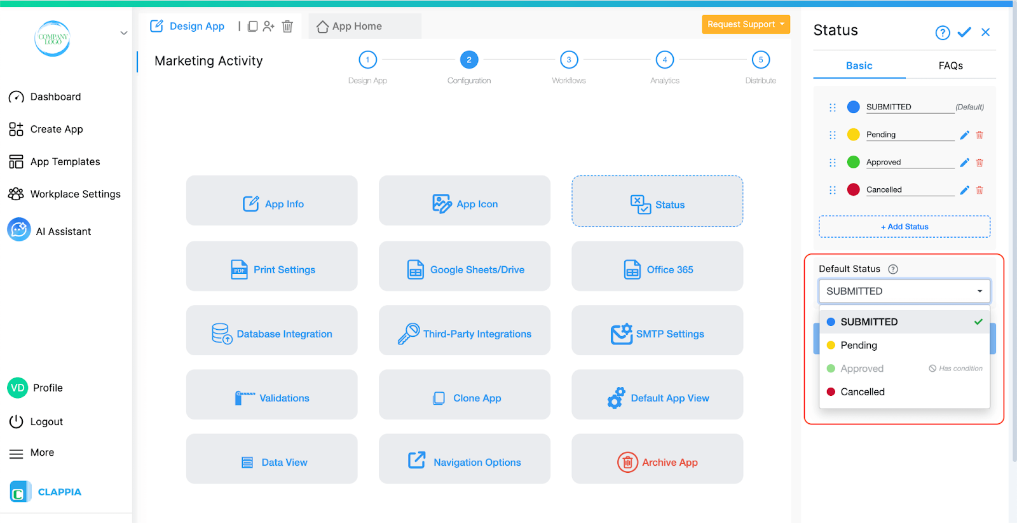Expand the workplace chevron beside company logo
This screenshot has height=523, width=1017.
pos(124,33)
